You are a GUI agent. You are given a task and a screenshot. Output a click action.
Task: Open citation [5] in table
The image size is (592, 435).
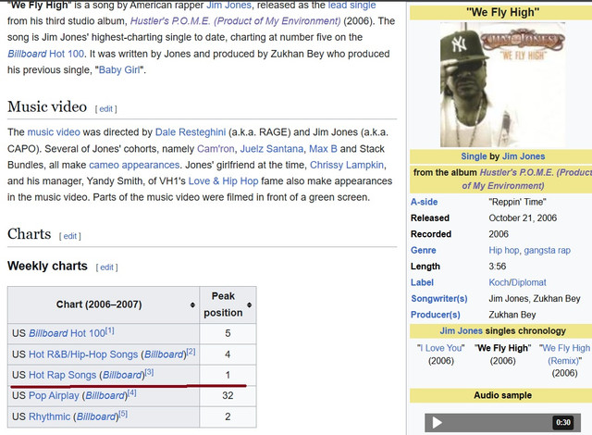(123, 414)
